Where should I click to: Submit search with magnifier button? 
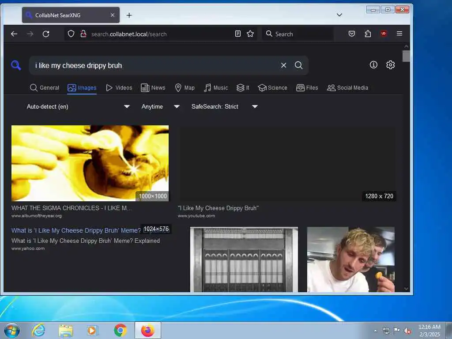point(299,65)
